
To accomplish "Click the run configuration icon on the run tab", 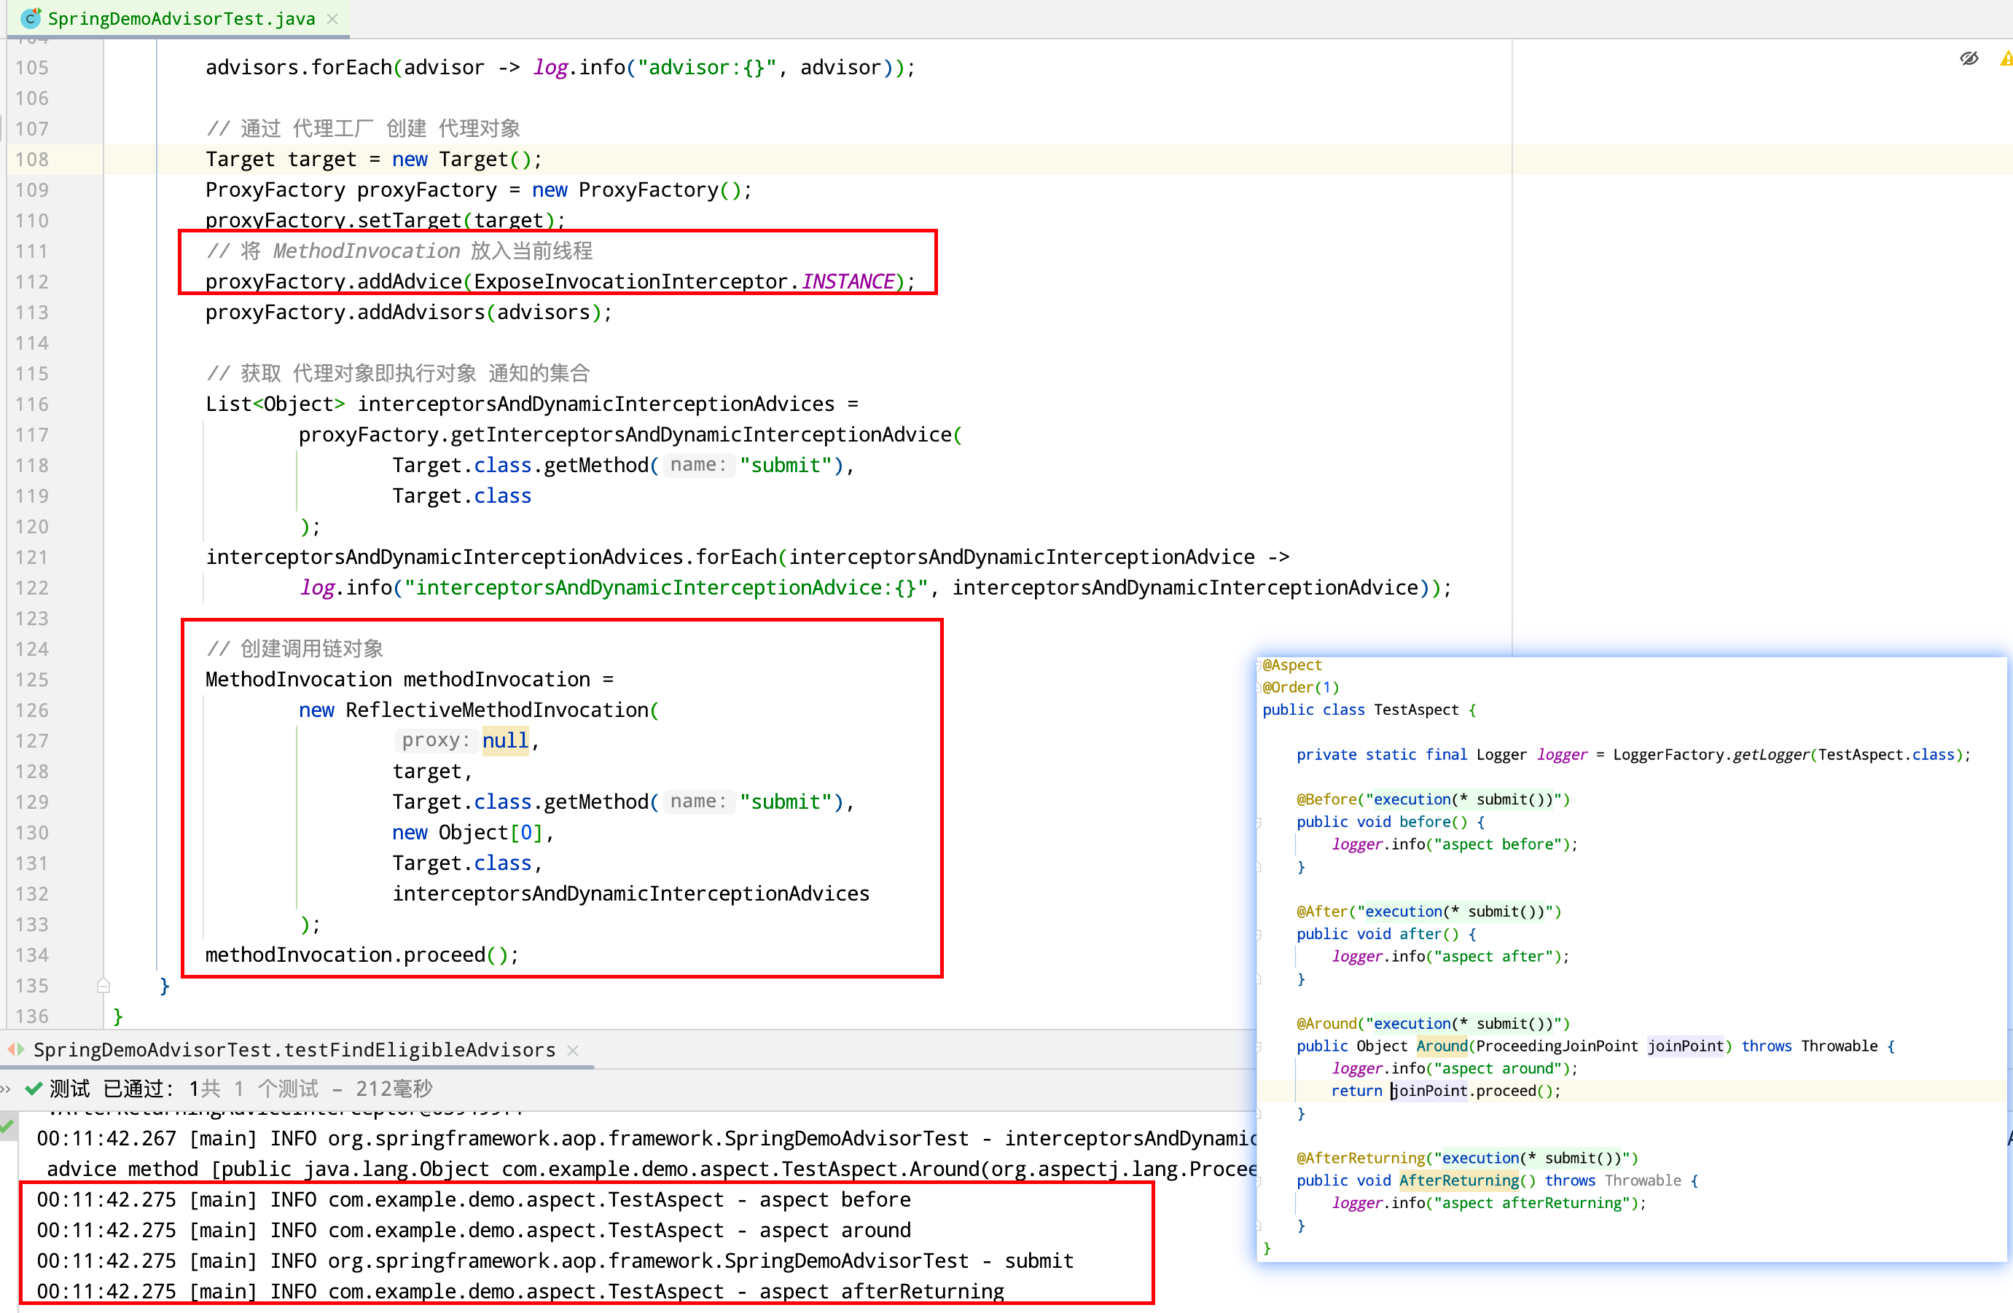I will 16,1049.
